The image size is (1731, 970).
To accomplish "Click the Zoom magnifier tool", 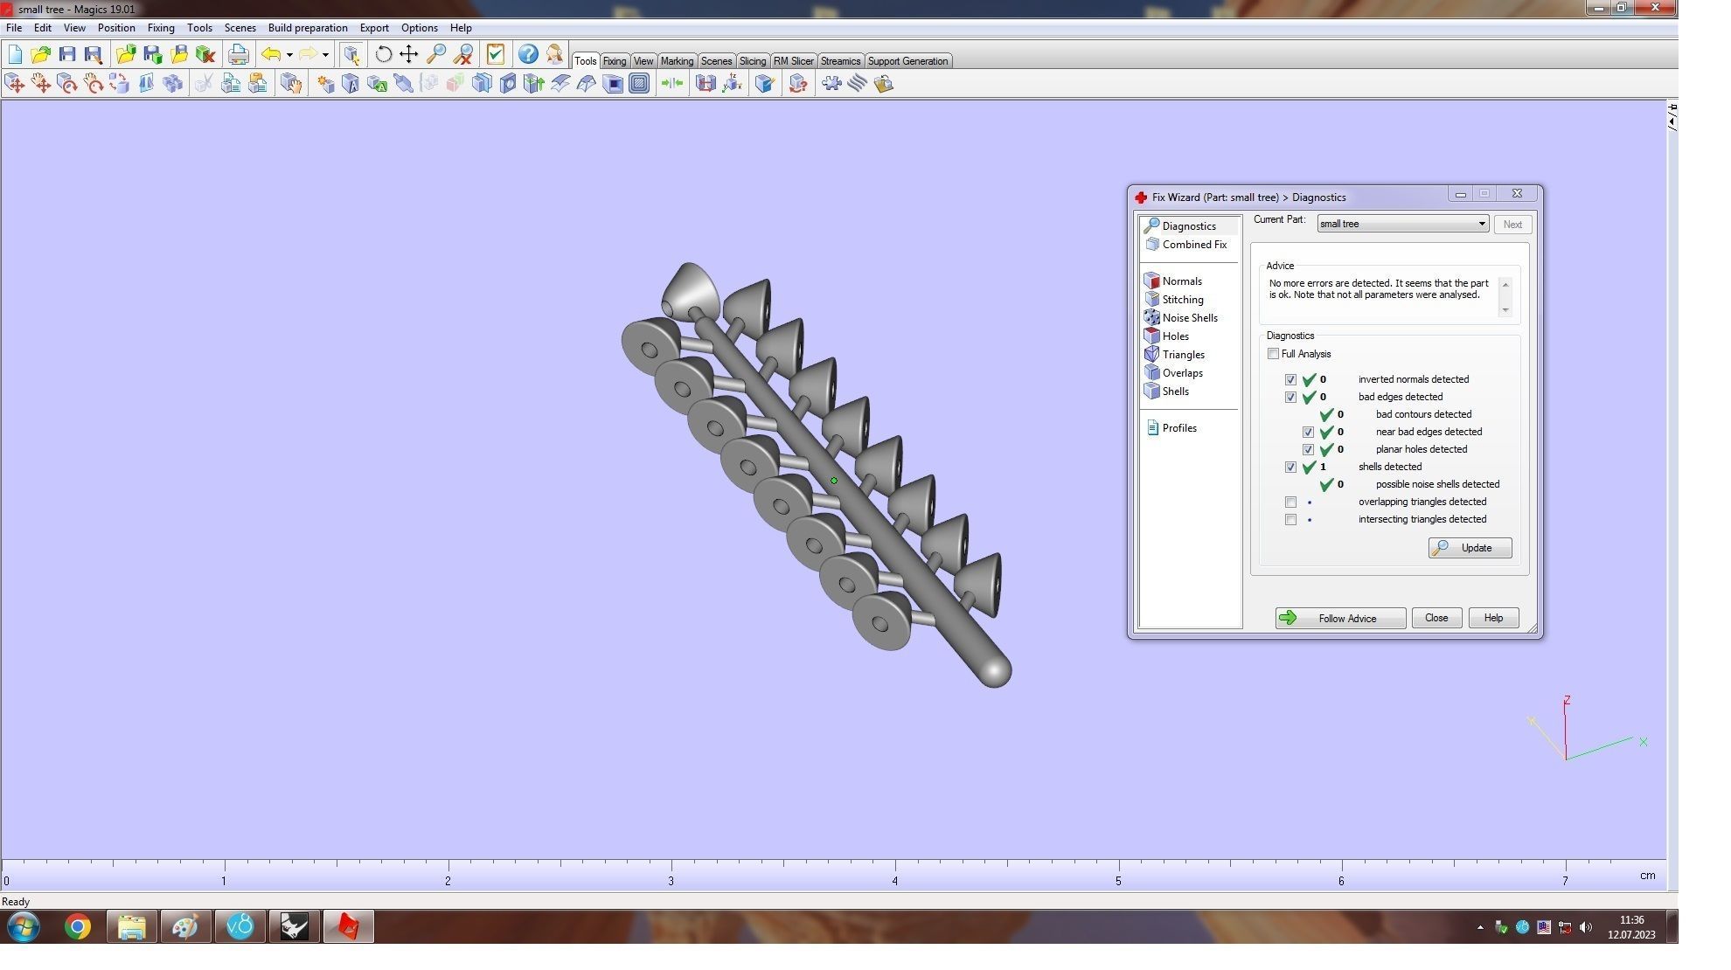I will tap(435, 54).
